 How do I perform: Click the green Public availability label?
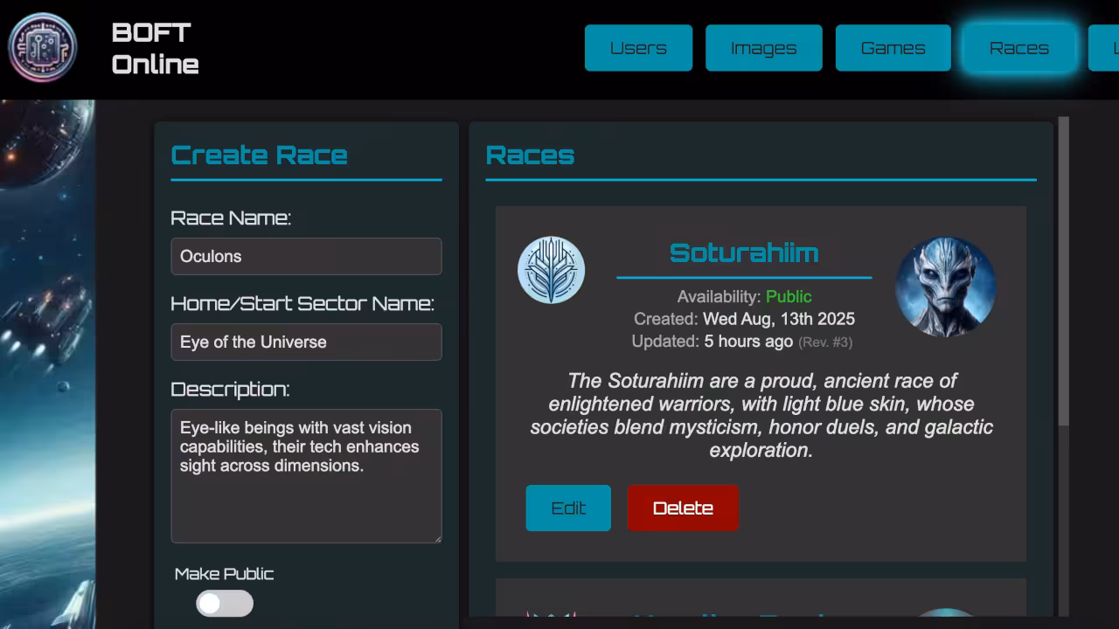tap(789, 296)
